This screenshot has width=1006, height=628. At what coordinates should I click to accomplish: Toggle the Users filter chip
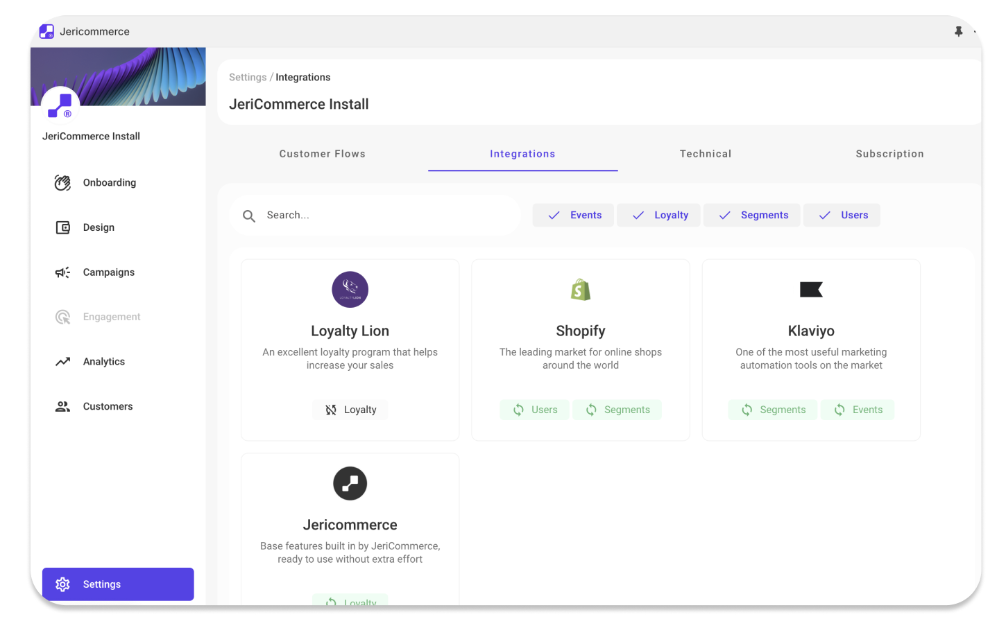point(842,215)
